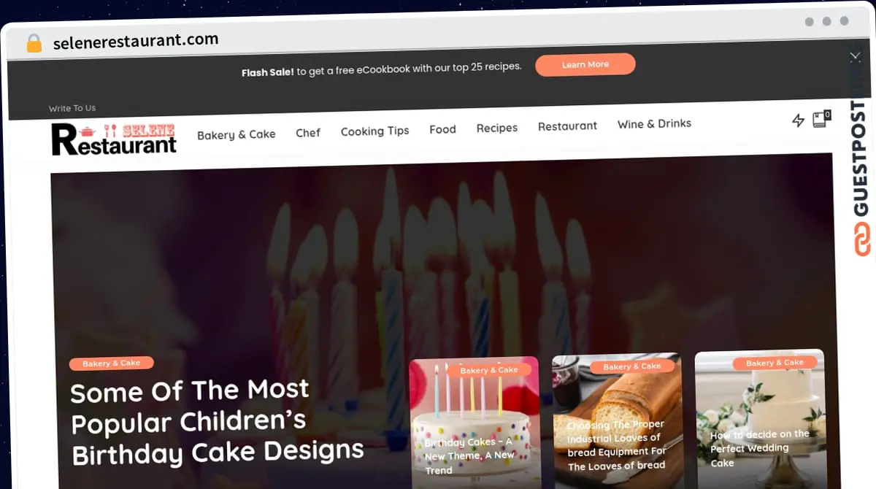The width and height of the screenshot is (876, 489).
Task: Click the selenerestaurant.com address bar
Action: 136,42
